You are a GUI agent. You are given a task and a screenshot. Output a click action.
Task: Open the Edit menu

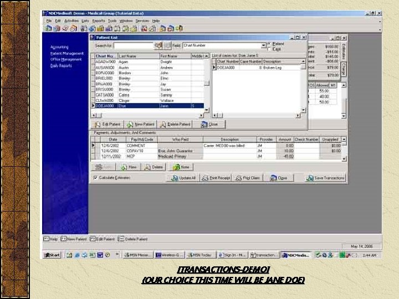58,21
